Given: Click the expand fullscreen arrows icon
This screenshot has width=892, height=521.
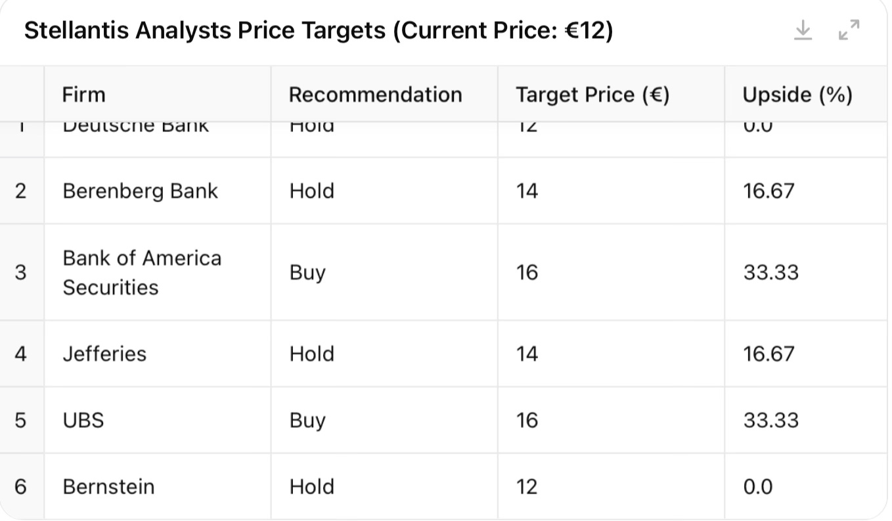Looking at the screenshot, I should [849, 30].
